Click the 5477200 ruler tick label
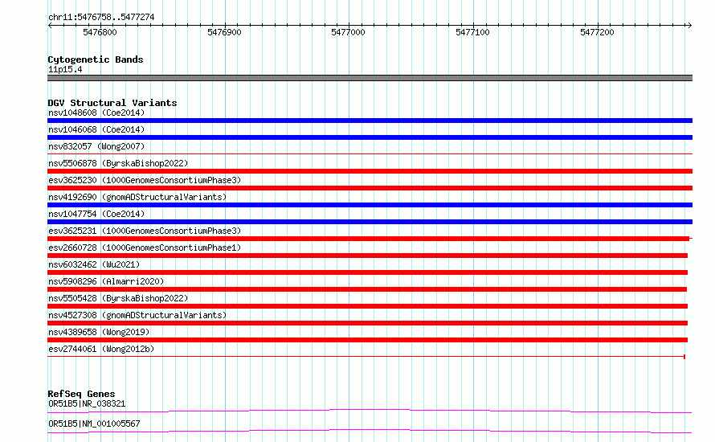The image size is (715, 442). 598,32
